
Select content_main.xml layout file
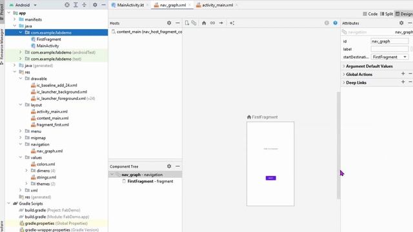(53, 118)
